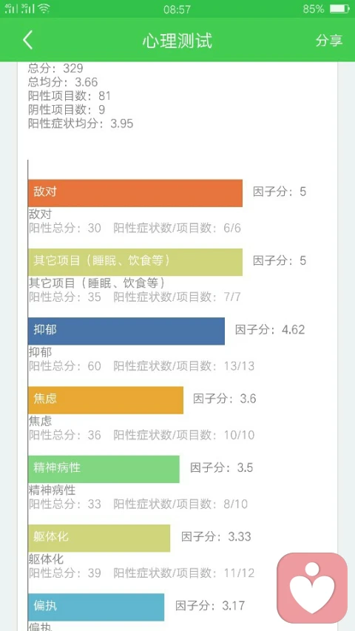Viewport: 355px width, 631px height.
Task: Tap 因子分：4.62 label beside 抑郁
Action: click(270, 330)
